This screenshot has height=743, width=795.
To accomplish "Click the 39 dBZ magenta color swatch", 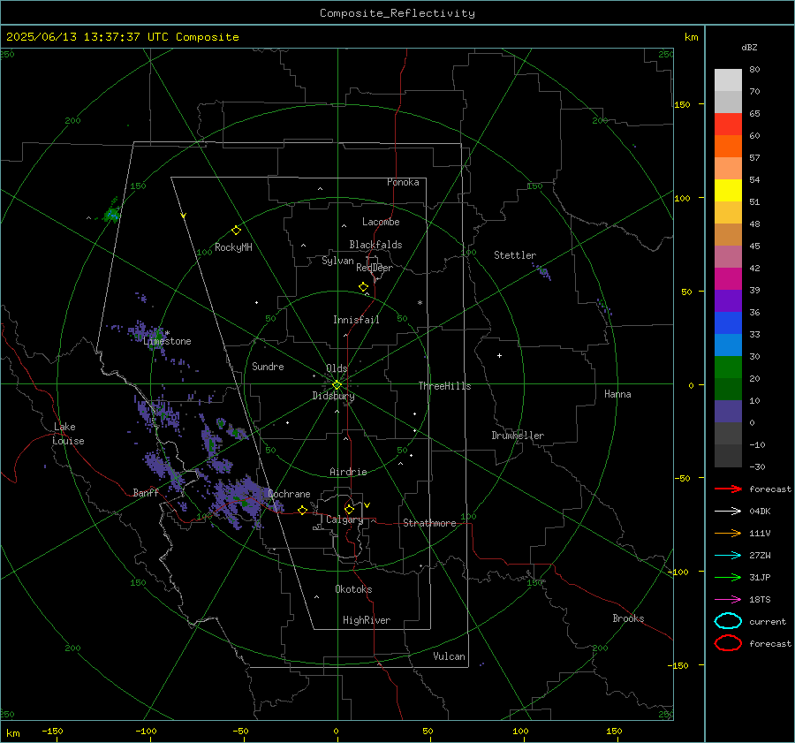I will point(728,278).
